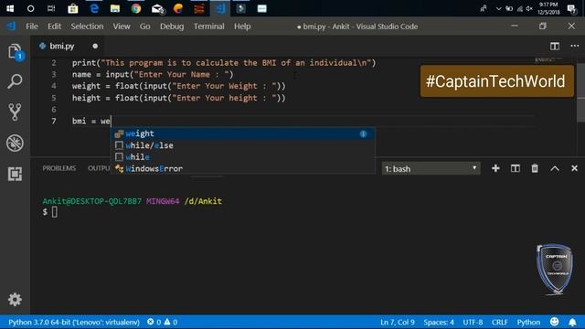585x329 pixels.
Task: Click the errors and warnings count indicator
Action: 162,322
